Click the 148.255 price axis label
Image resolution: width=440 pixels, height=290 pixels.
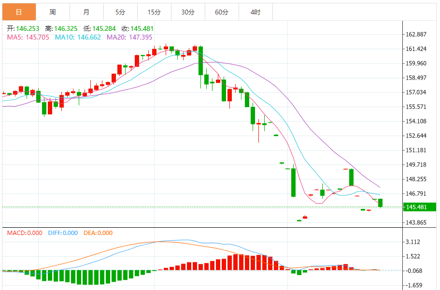tap(416, 179)
